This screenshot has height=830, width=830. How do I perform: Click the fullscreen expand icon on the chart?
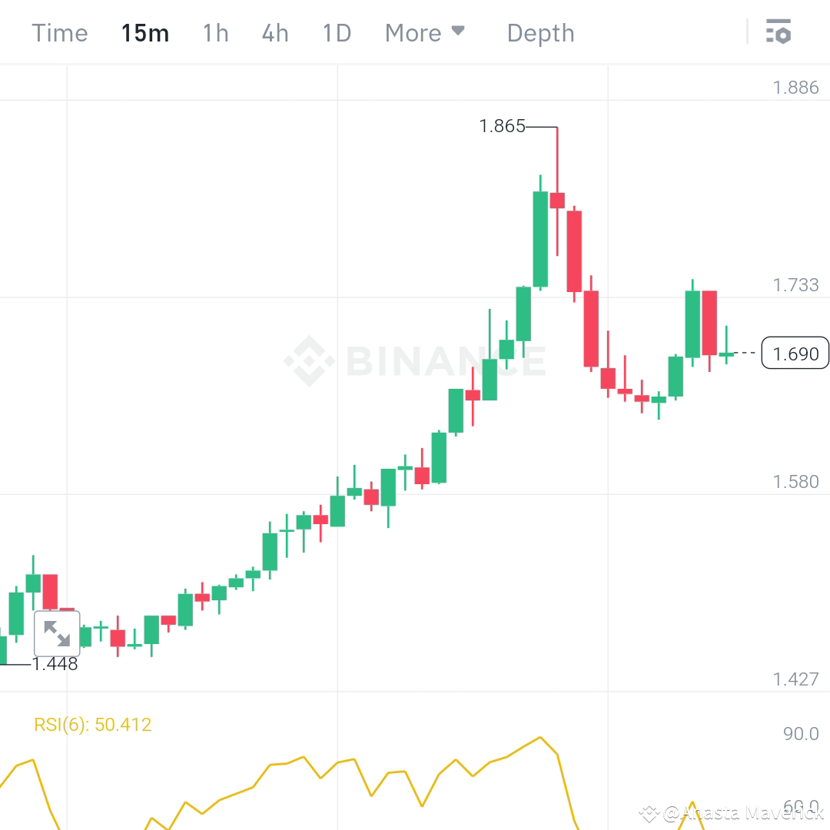(58, 633)
